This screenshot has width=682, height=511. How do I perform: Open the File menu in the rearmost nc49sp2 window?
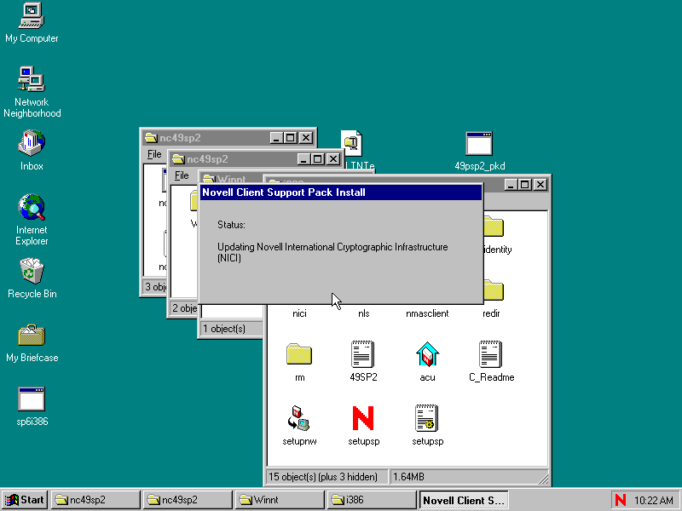coord(154,154)
